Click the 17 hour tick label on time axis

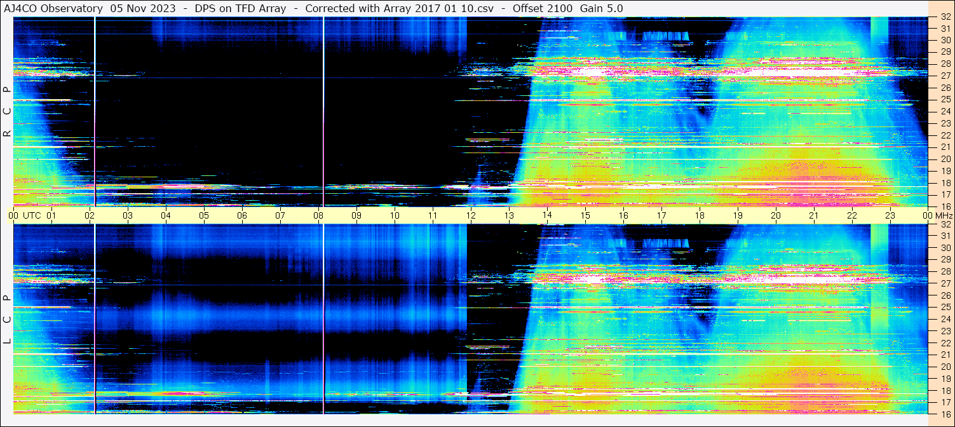point(661,215)
